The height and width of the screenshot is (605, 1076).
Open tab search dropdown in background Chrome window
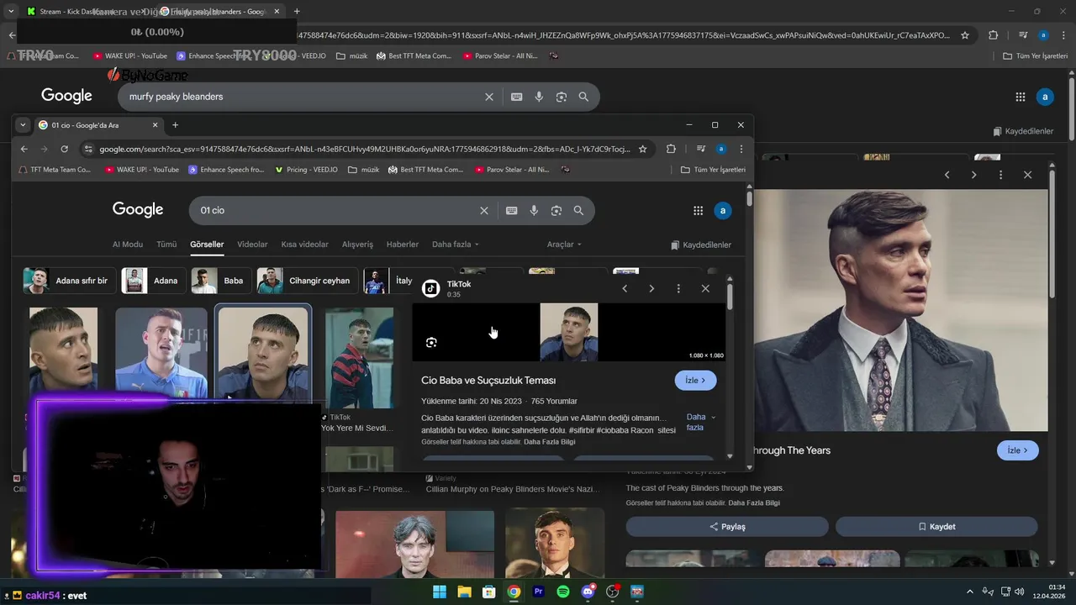click(11, 11)
